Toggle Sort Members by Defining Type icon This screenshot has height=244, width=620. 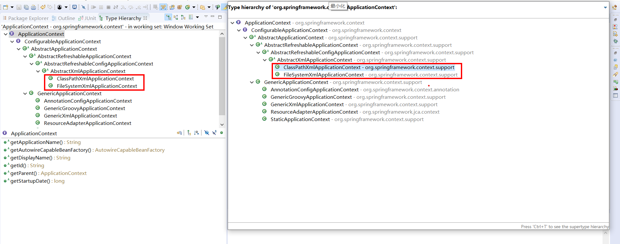pyautogui.click(x=196, y=133)
